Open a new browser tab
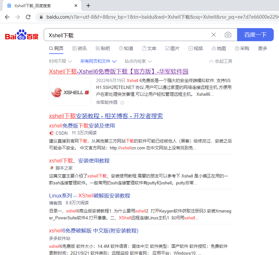This screenshot has width=279, height=255. coord(88,6)
